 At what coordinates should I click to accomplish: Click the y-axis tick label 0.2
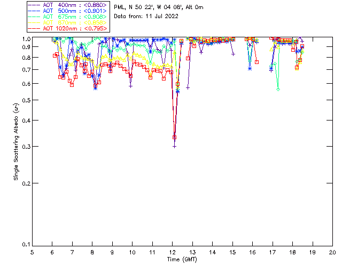tap(26, 183)
